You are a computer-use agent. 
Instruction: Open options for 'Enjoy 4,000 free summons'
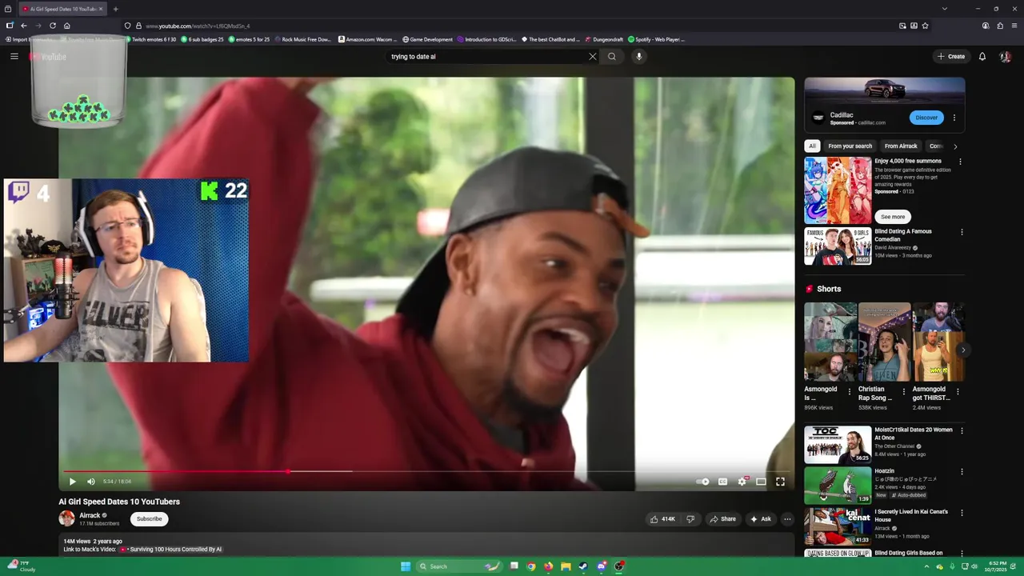point(961,162)
